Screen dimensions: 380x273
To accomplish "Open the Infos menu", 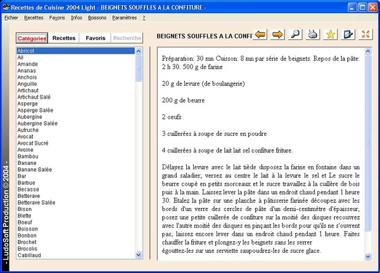I will pyautogui.click(x=77, y=18).
